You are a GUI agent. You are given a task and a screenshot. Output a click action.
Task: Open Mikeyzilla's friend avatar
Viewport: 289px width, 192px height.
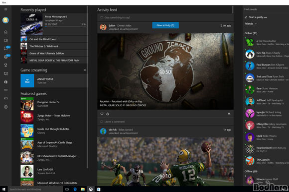pyautogui.click(x=250, y=126)
